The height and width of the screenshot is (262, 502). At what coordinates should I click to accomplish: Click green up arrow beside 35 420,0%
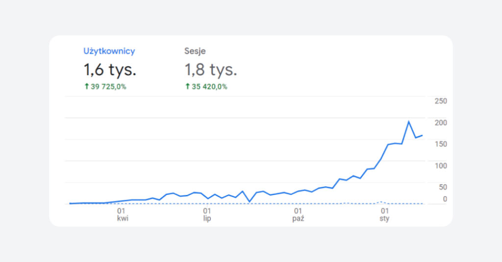(187, 87)
